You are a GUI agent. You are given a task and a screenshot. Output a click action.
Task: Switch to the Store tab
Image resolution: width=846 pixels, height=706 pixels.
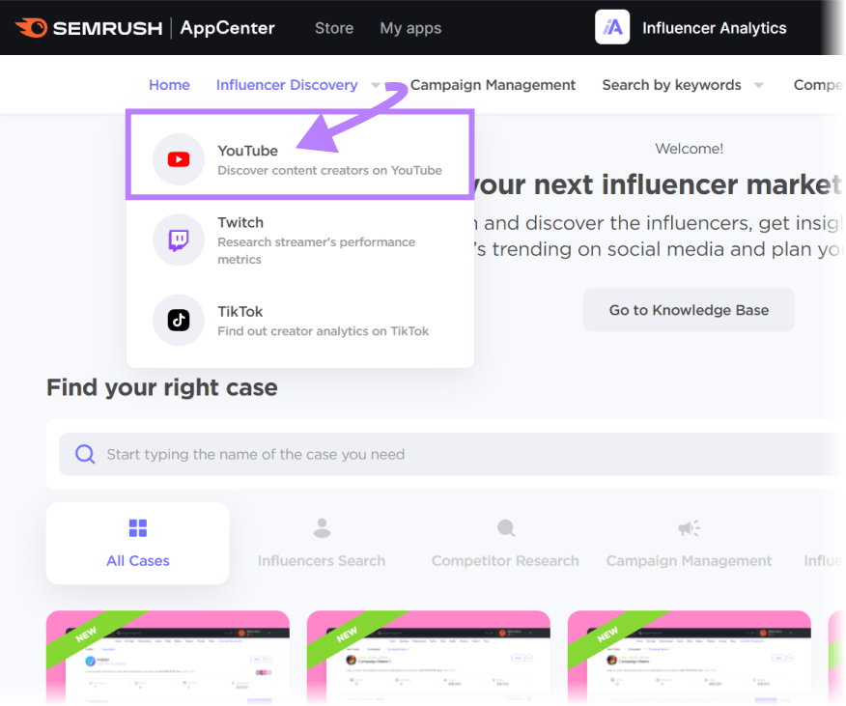(334, 28)
